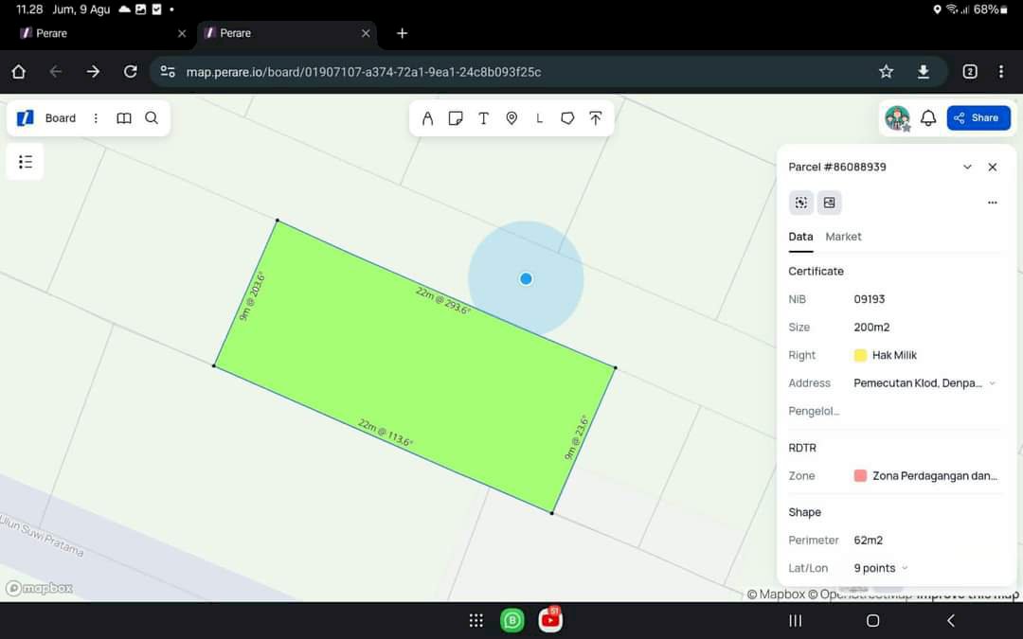Toggle the parcel image view button
The height and width of the screenshot is (639, 1023).
pos(829,203)
